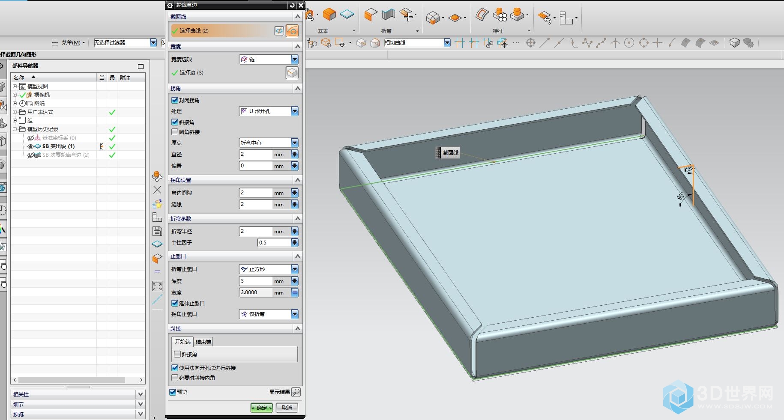Click the unbend/rebend icon with curved arrow
Image resolution: width=784 pixels, height=420 pixels.
[545, 18]
